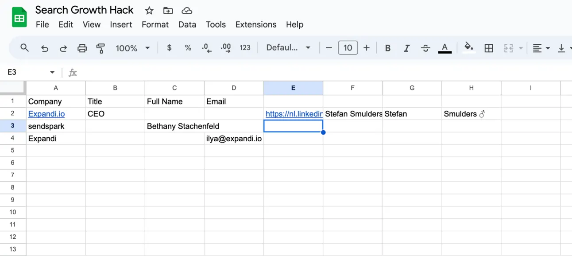The image size is (572, 256).
Task: Click the search menus magnifier icon
Action: point(25,48)
